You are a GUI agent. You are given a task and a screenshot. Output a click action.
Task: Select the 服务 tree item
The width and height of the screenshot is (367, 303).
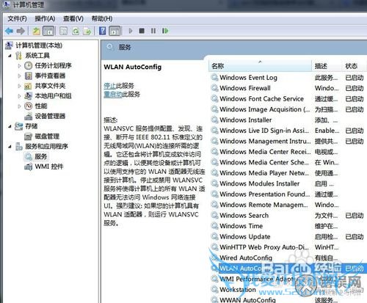click(41, 156)
